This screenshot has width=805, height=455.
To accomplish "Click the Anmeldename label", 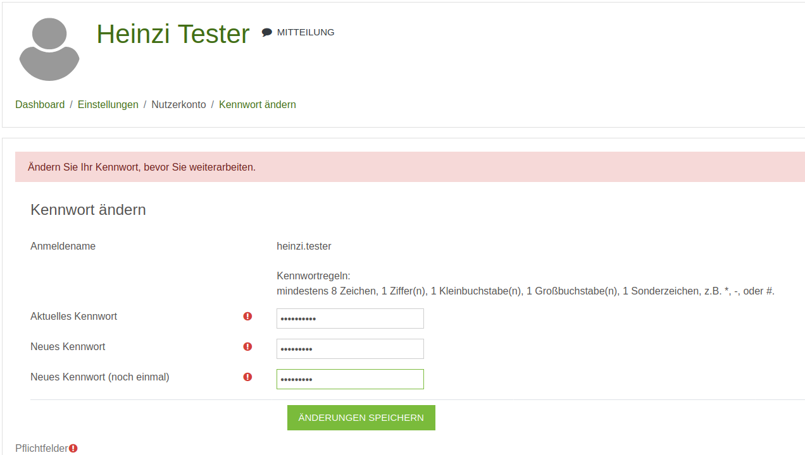I will (x=63, y=246).
